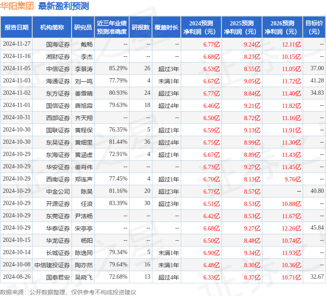Click researcher name 刘一鸣
Image resolution: width=326 pixels, height=296 pixels.
pyautogui.click(x=84, y=81)
